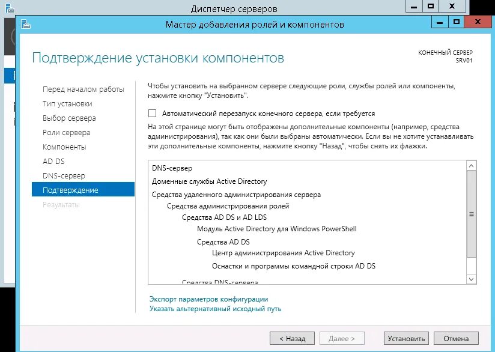The height and width of the screenshot is (352, 495).
Task: Go back with the Назад button
Action: [x=292, y=338]
